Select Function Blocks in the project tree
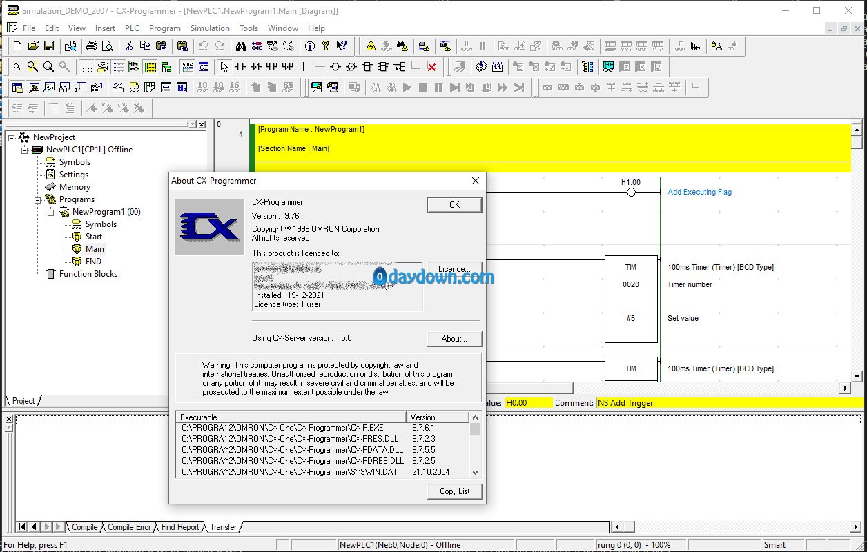 [88, 274]
